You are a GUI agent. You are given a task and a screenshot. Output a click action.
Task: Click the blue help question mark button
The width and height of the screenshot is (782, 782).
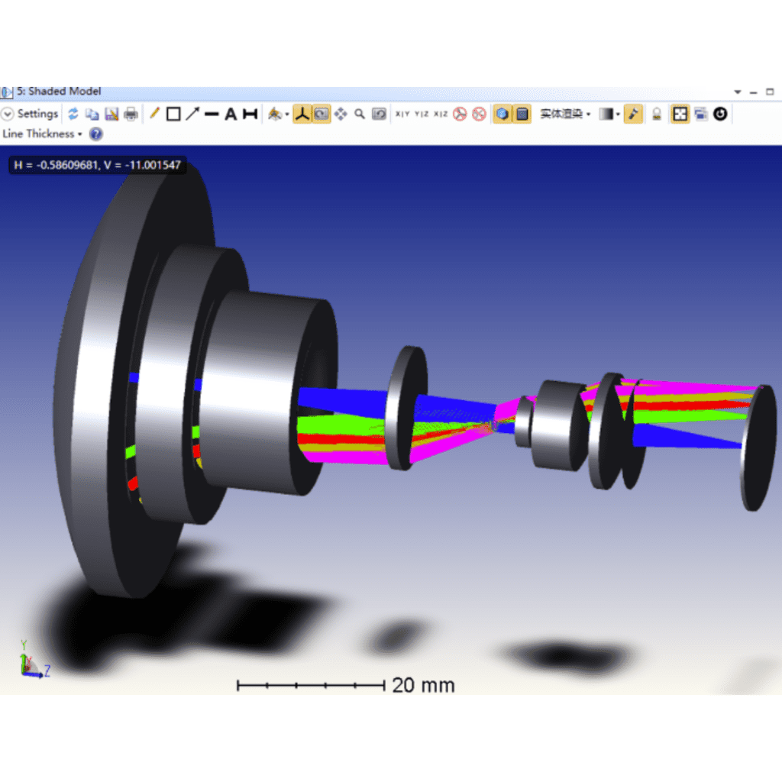[x=95, y=134]
